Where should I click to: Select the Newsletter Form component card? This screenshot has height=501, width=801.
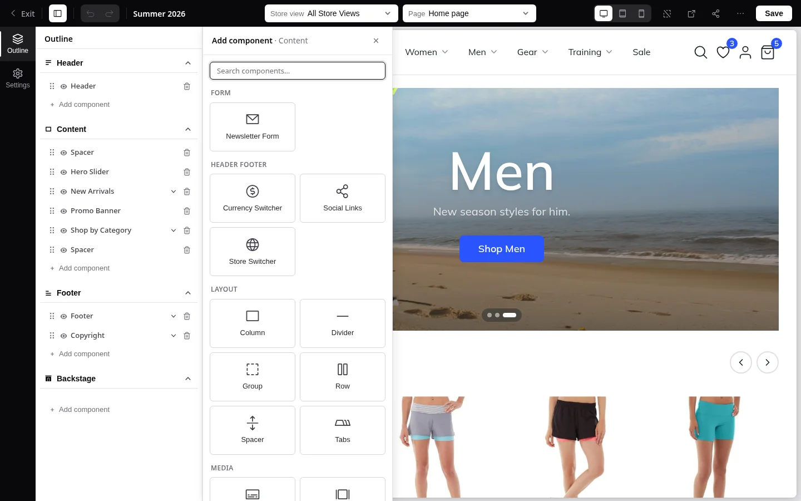[x=253, y=127]
